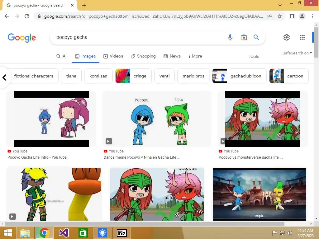Open Pocoyo and Nina dance meme image
319x239 pixels.
point(157,119)
